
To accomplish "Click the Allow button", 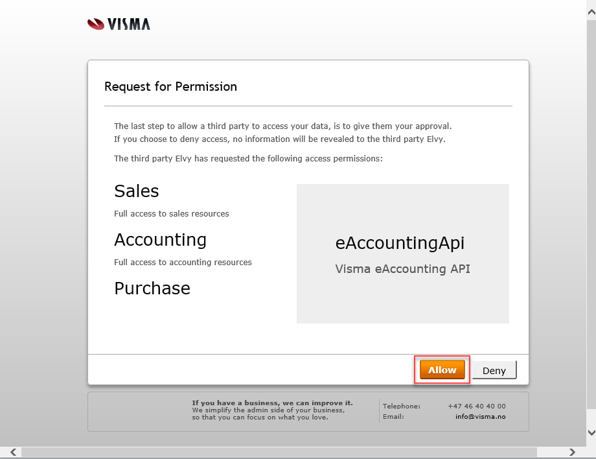I will [x=442, y=370].
